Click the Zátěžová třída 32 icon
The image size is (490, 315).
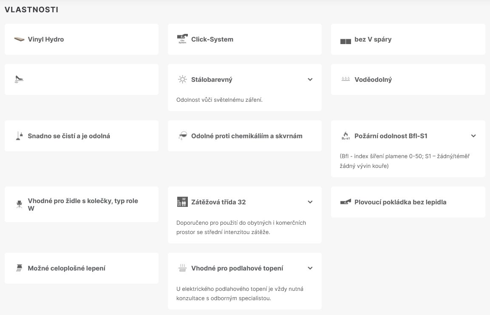tap(182, 202)
